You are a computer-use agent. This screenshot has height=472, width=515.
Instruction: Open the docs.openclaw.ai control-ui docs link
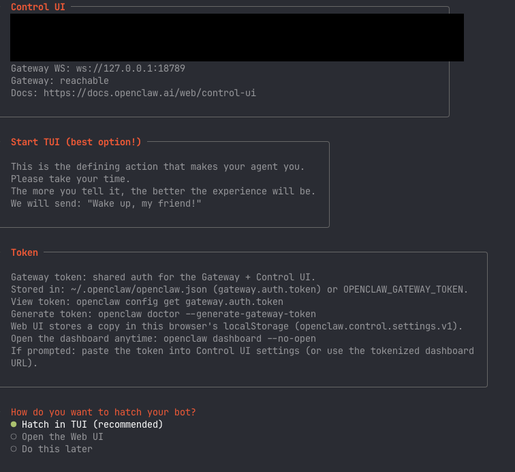(x=150, y=93)
